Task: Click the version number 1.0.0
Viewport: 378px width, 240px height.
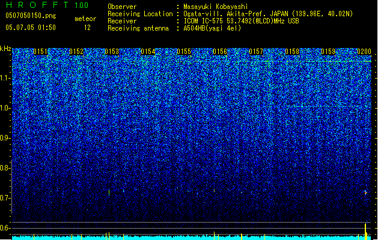Action: [82, 5]
